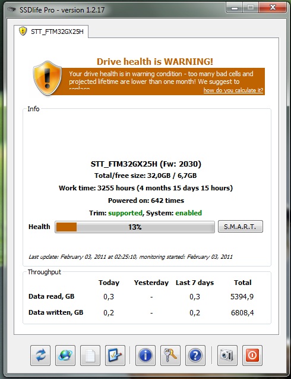Screen dimensions: 291x379
Task: Minimize the SSDlife Pro window
Action: click(235, 8)
